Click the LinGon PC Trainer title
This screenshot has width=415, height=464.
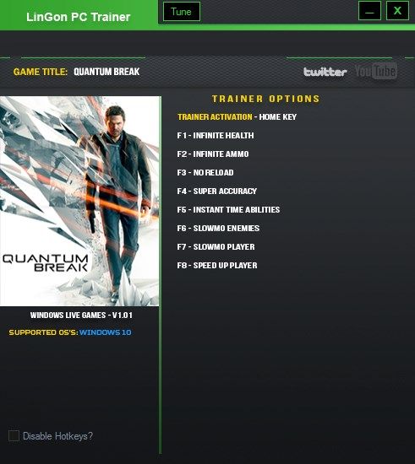click(79, 17)
